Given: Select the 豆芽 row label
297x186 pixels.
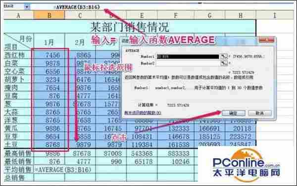Looking at the screenshot, I should 19,137.
